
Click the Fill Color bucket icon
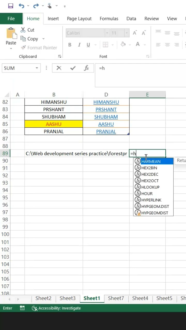123,44
